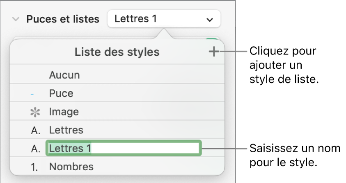Open the Lettres 1 style pop-up menu
This screenshot has height=183, width=346.
(x=163, y=19)
